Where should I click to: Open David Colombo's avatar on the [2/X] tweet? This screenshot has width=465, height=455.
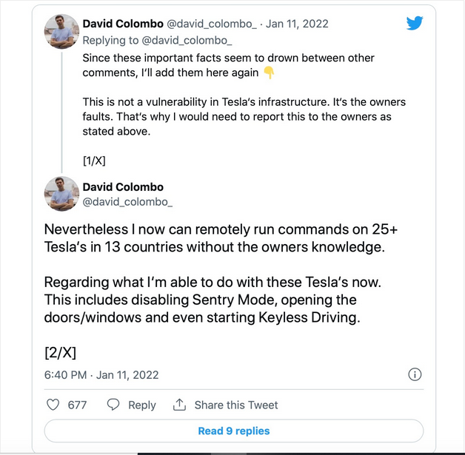[63, 195]
